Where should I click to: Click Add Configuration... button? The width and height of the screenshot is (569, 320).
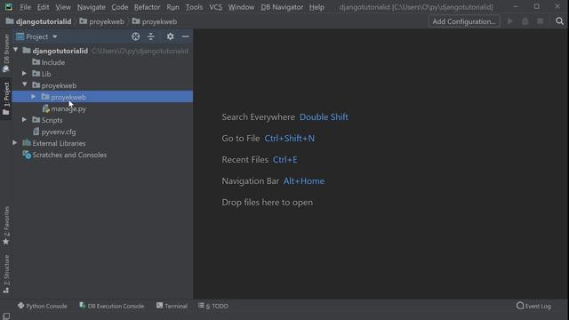pyautogui.click(x=464, y=21)
